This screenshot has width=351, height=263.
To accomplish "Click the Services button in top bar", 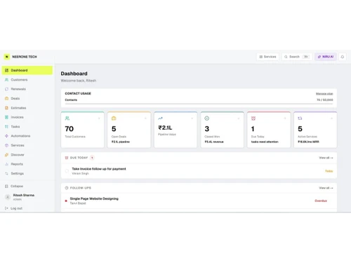I will pyautogui.click(x=267, y=57).
